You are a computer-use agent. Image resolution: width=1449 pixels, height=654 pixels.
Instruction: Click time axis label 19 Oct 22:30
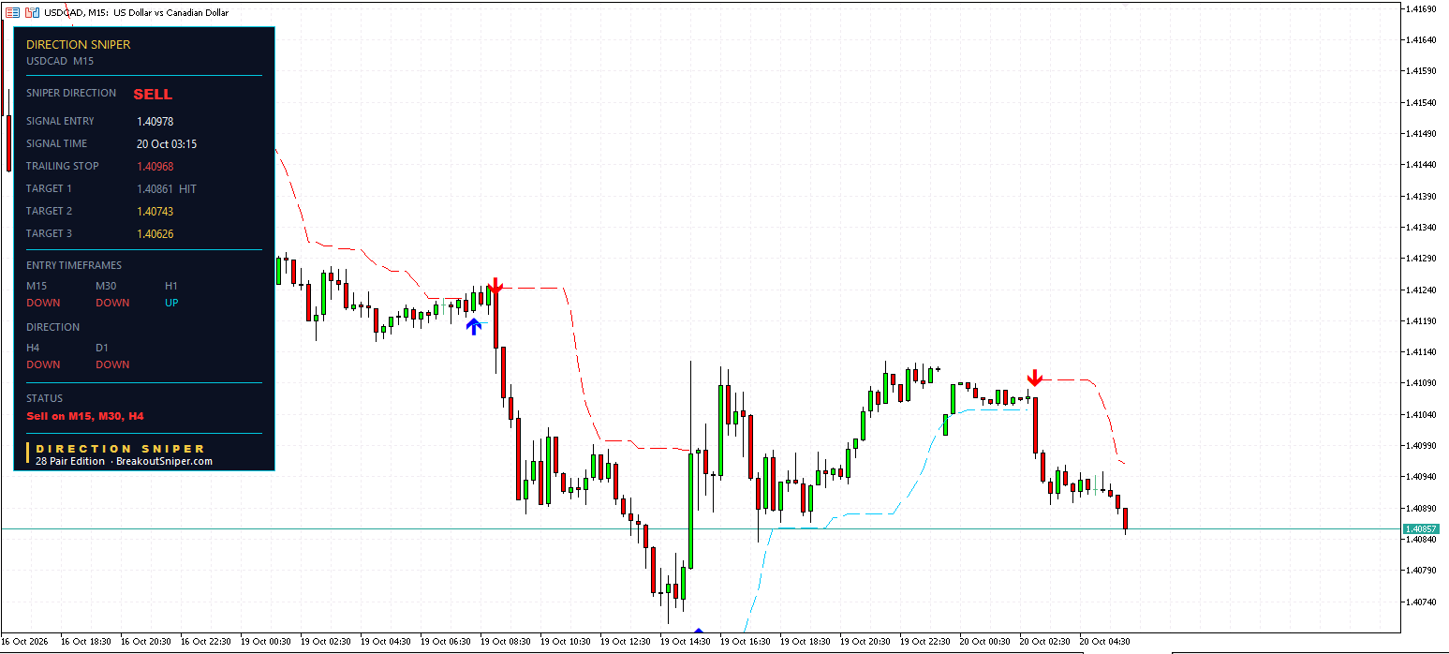point(926,643)
